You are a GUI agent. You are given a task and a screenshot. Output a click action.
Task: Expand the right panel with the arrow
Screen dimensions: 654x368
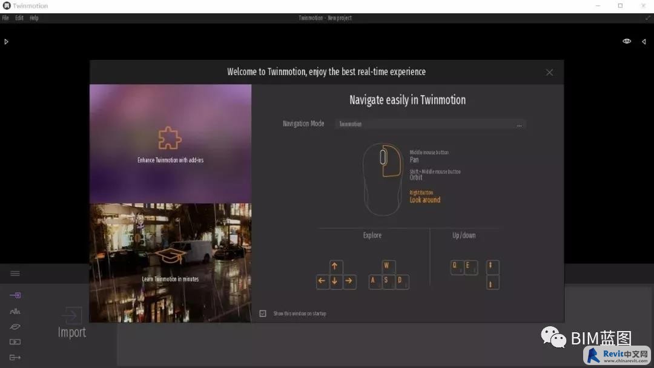tap(644, 42)
